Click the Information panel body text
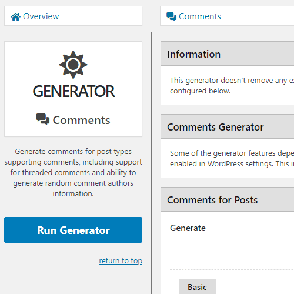 click(232, 85)
